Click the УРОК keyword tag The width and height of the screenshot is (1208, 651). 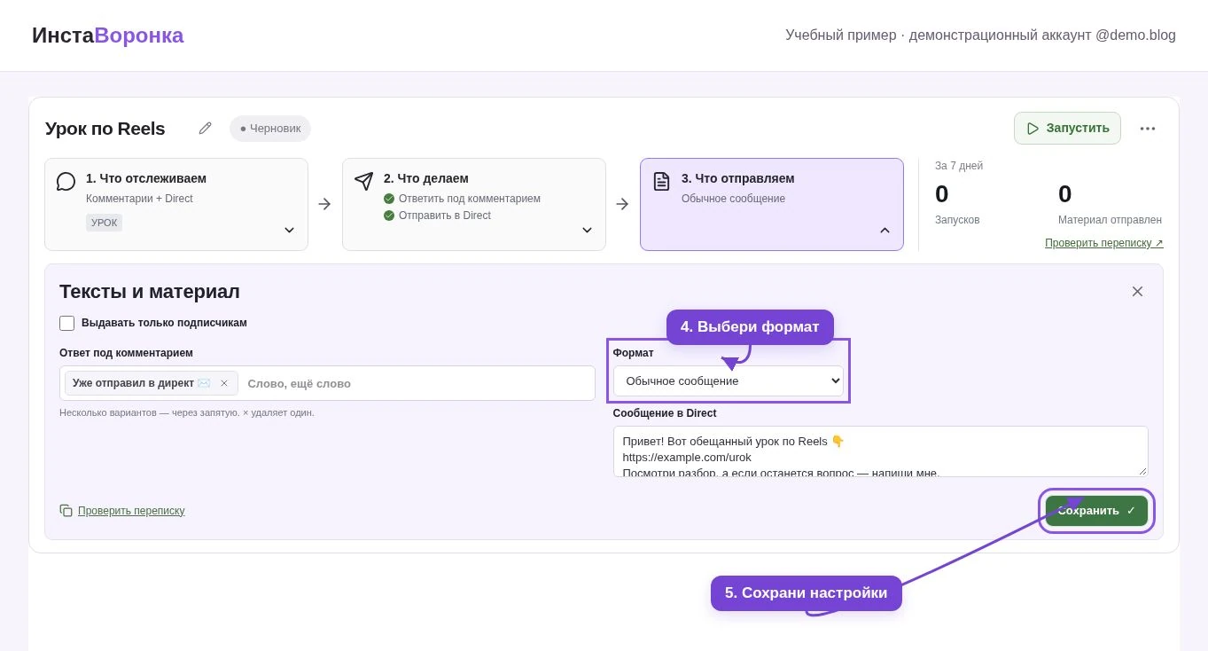(104, 223)
